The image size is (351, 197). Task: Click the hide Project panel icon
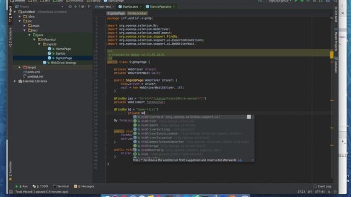pos(89,7)
